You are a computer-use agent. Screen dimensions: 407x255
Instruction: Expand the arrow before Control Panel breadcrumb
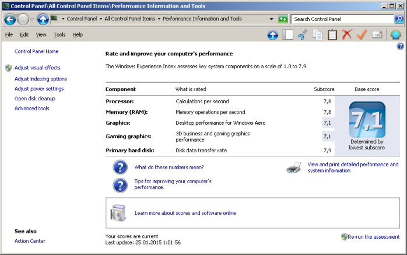click(63, 19)
